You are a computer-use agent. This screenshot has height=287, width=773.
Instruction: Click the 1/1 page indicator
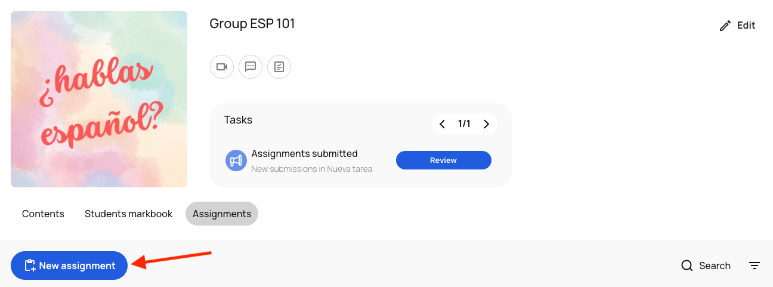464,124
